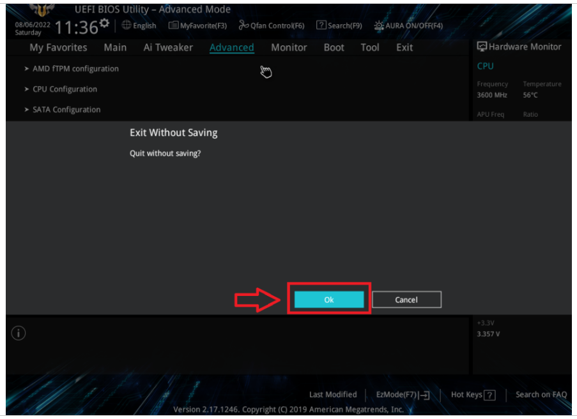Switch to the Main tab
This screenshot has height=419, width=577.
pyautogui.click(x=115, y=47)
